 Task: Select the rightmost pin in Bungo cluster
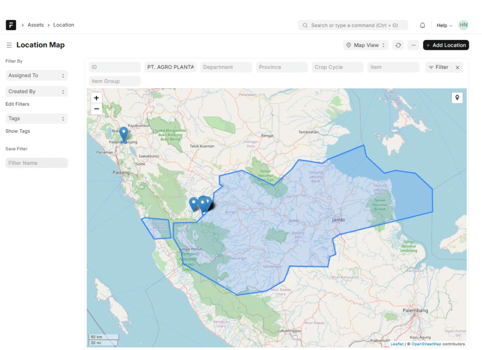point(209,203)
